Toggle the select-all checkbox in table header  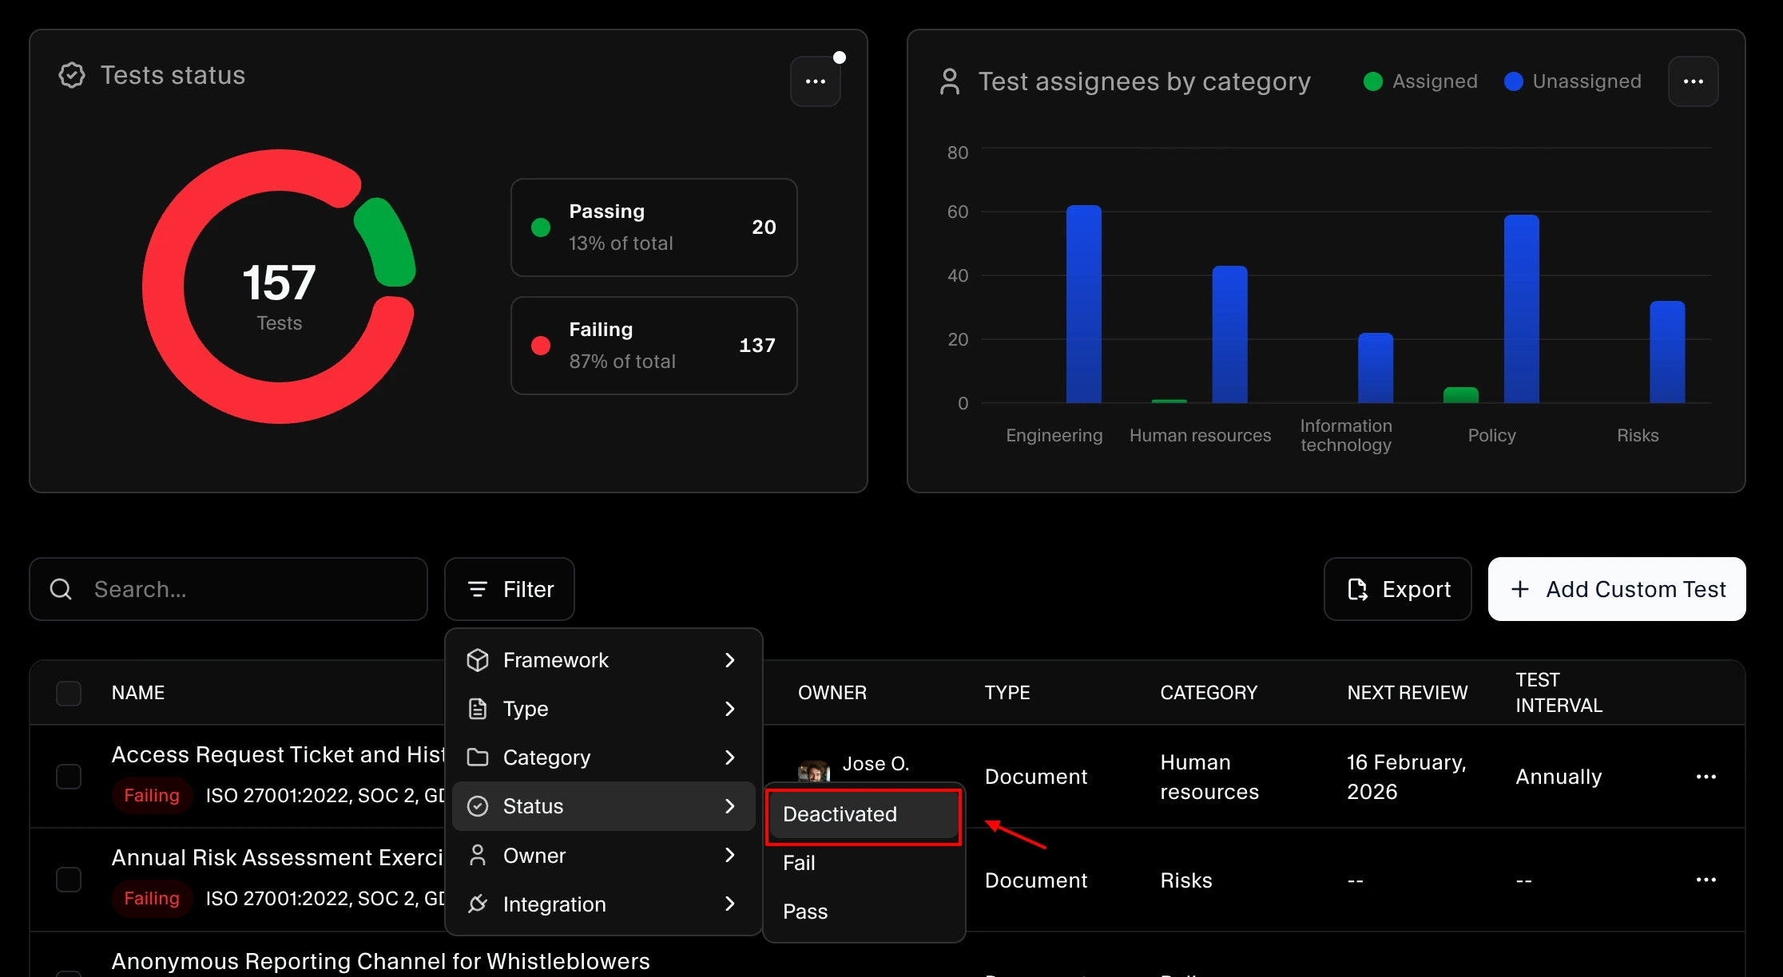[69, 693]
